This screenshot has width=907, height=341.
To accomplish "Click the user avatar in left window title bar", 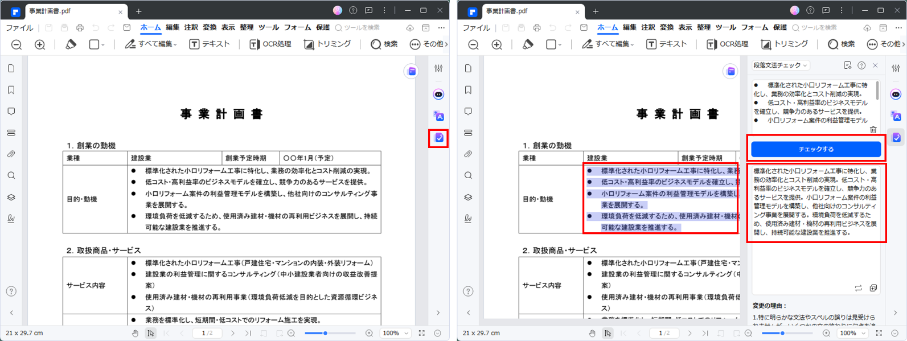I will [338, 10].
